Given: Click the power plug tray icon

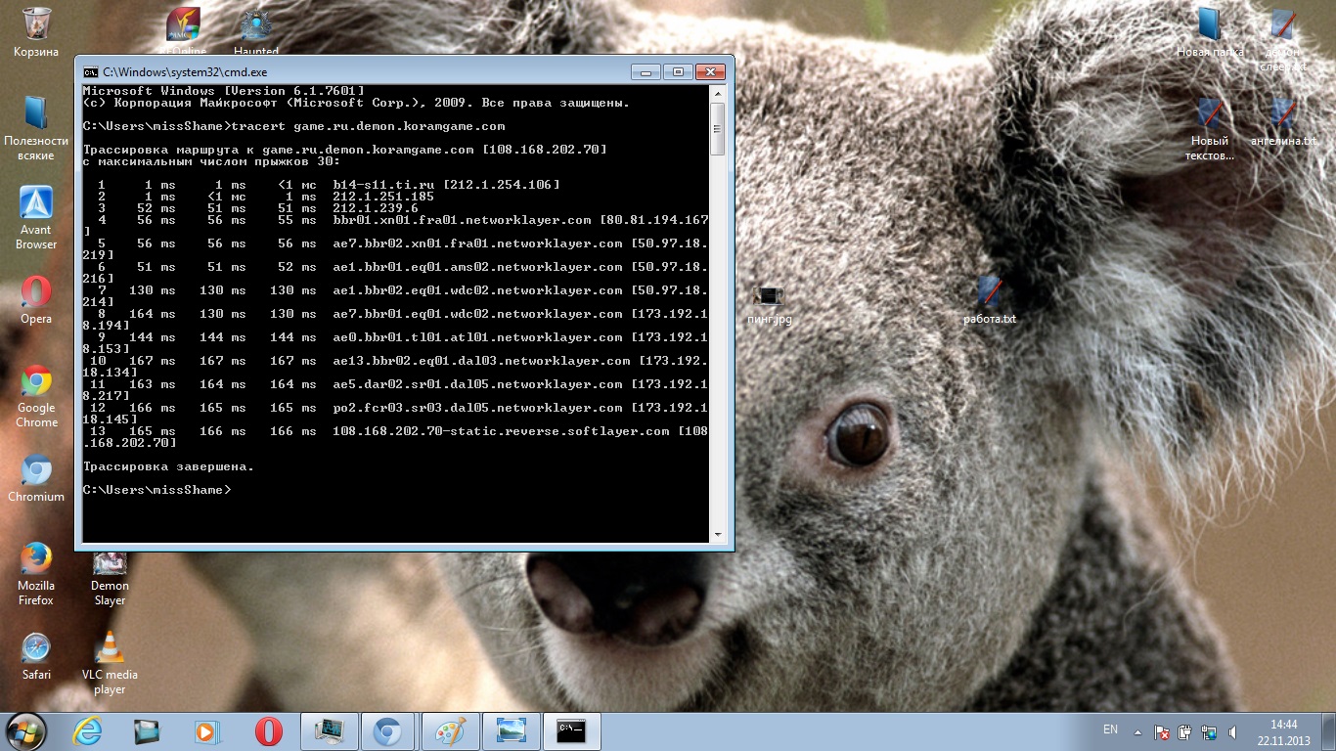Looking at the screenshot, I should 1185,731.
